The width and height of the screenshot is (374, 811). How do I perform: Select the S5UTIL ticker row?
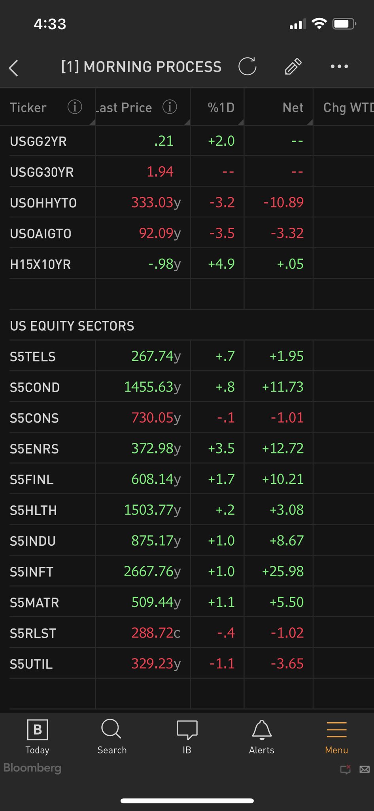[31, 664]
